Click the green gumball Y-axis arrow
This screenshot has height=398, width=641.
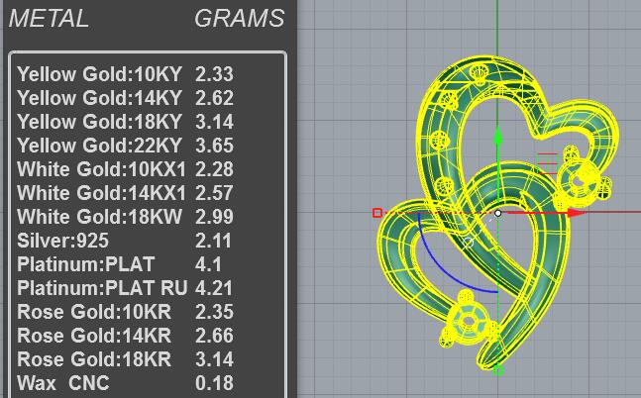[x=497, y=137]
